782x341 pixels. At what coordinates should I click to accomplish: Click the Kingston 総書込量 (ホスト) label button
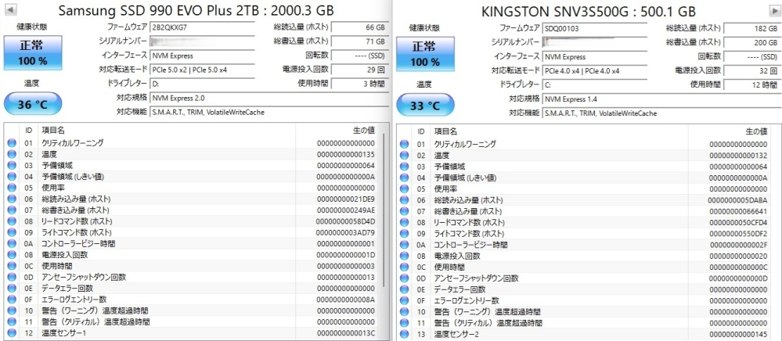[x=694, y=42]
